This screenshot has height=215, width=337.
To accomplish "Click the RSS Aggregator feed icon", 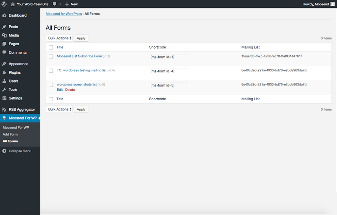I will click(x=4, y=109).
